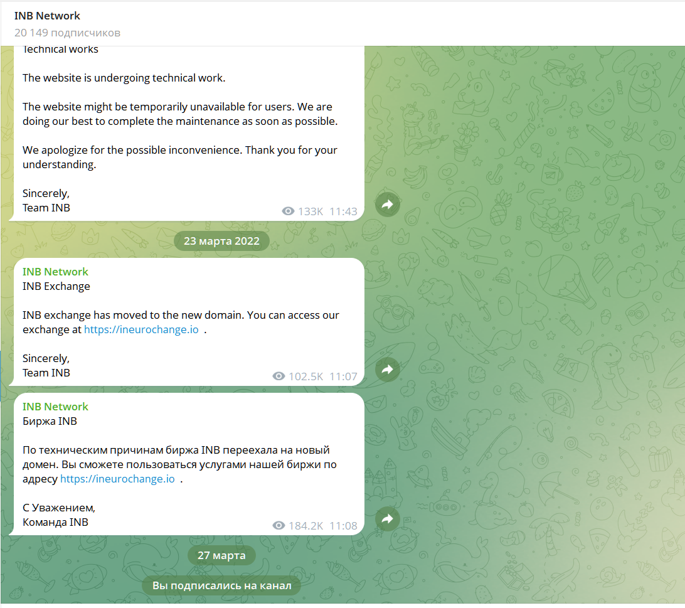Click the 133K views eye icon
Image resolution: width=685 pixels, height=608 pixels.
coord(288,211)
